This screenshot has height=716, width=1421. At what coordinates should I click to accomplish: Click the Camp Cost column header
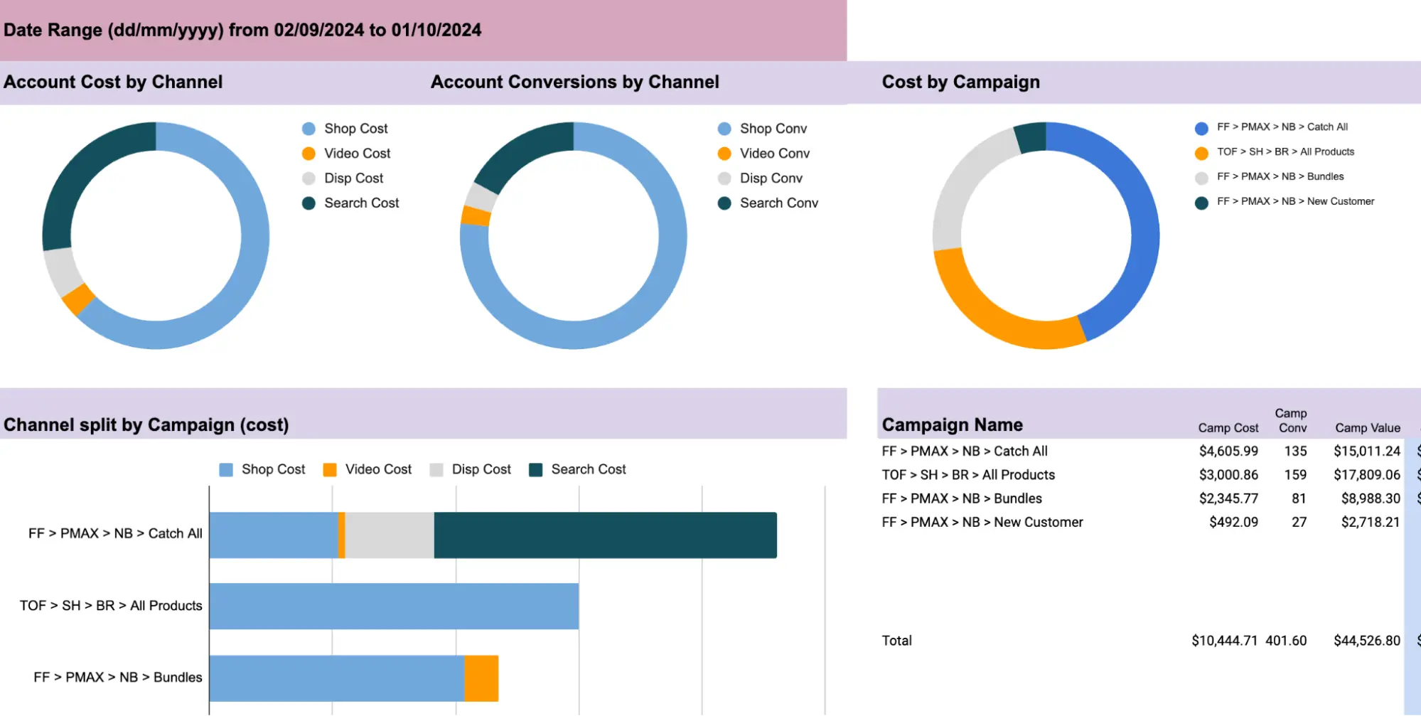tap(1228, 428)
